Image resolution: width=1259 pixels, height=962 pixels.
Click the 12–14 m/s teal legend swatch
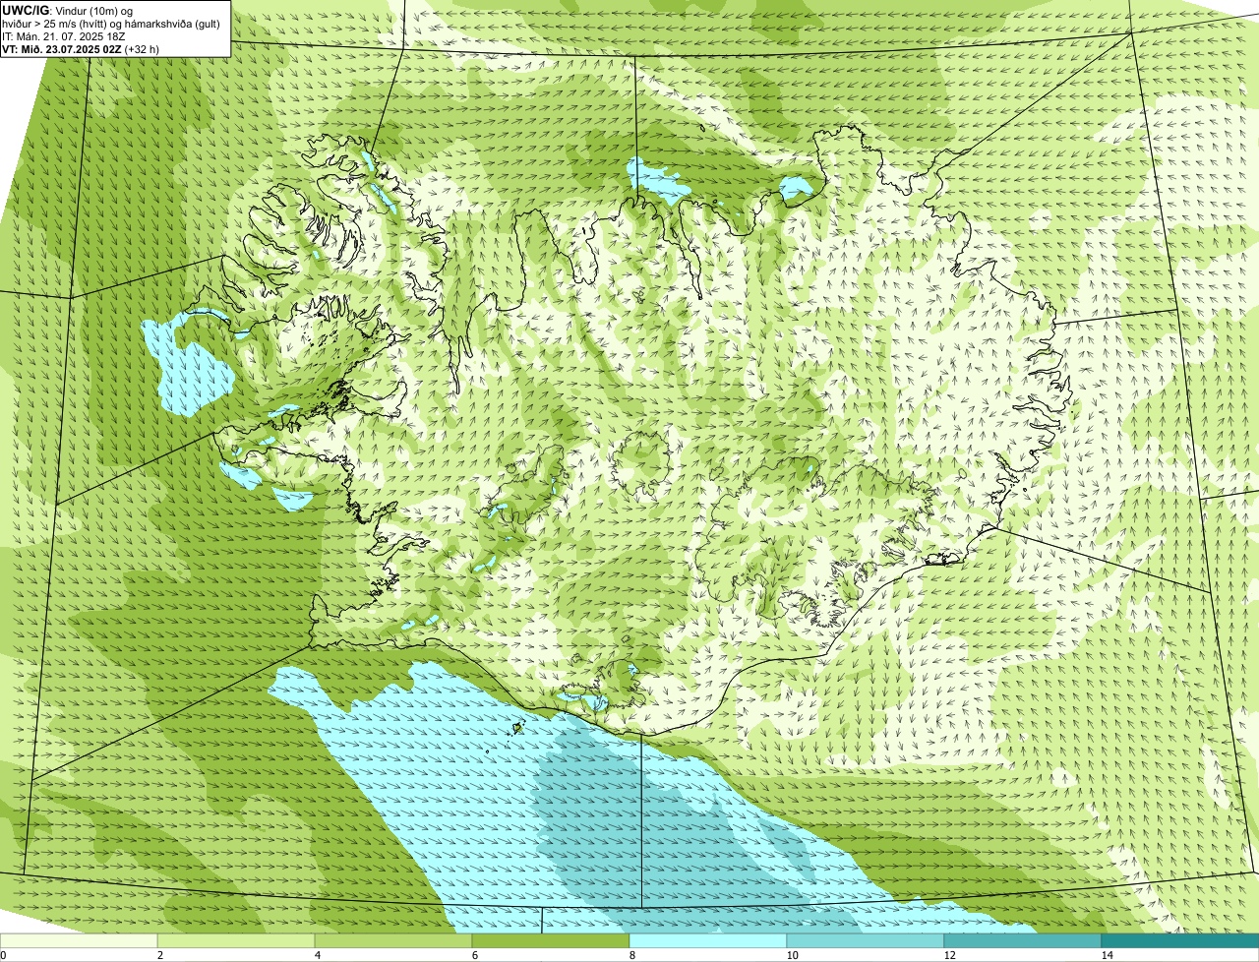(1023, 940)
